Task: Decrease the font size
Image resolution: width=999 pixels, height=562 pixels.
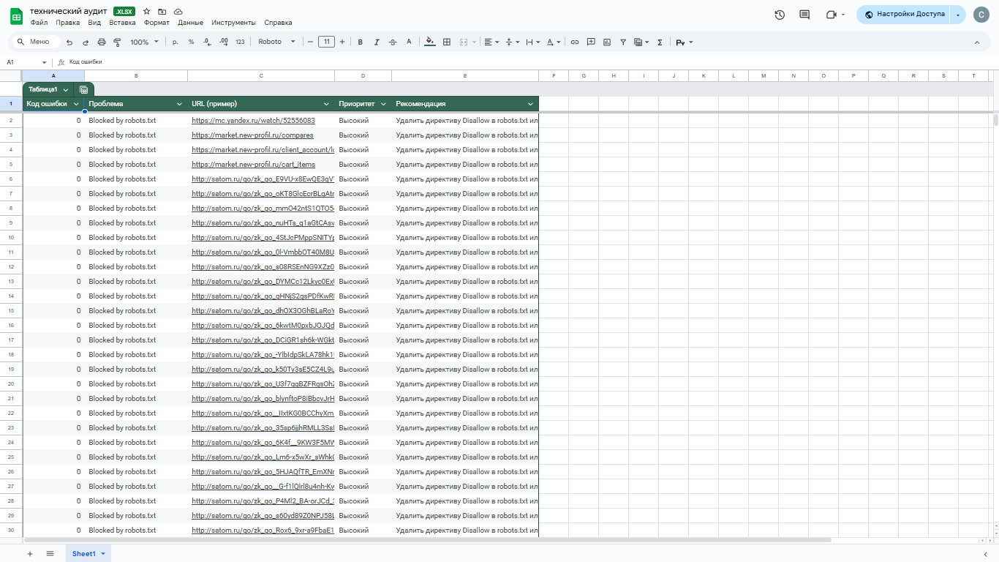Action: pyautogui.click(x=311, y=42)
